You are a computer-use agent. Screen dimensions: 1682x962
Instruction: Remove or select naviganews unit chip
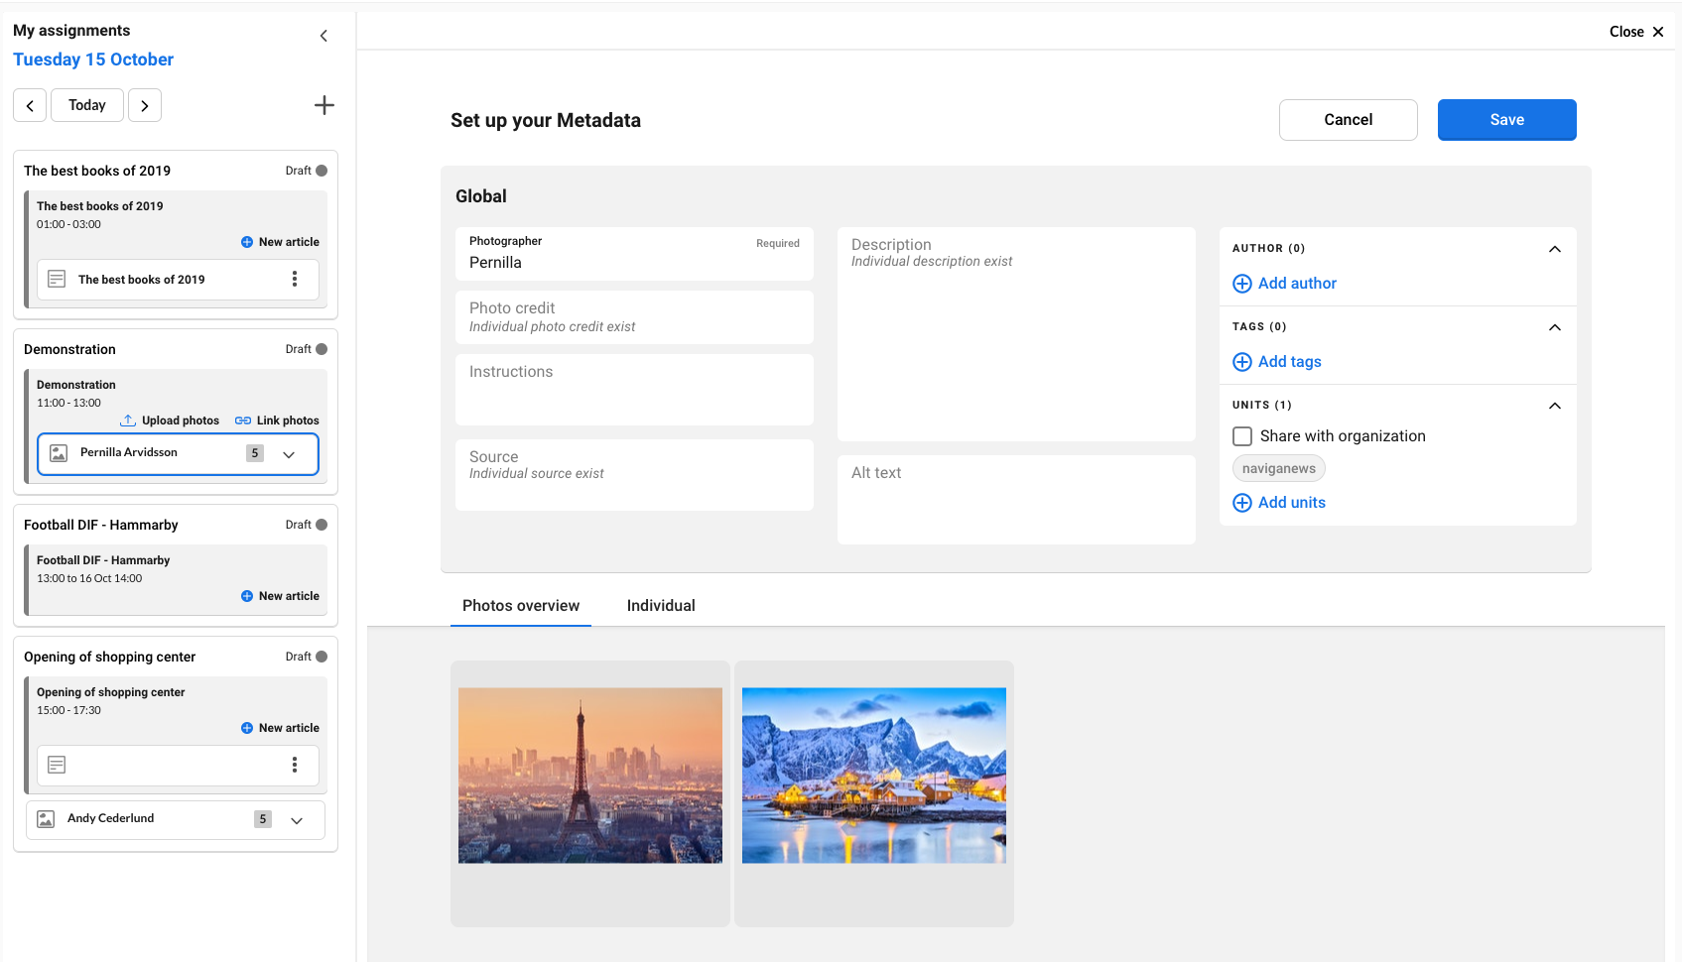click(x=1279, y=469)
